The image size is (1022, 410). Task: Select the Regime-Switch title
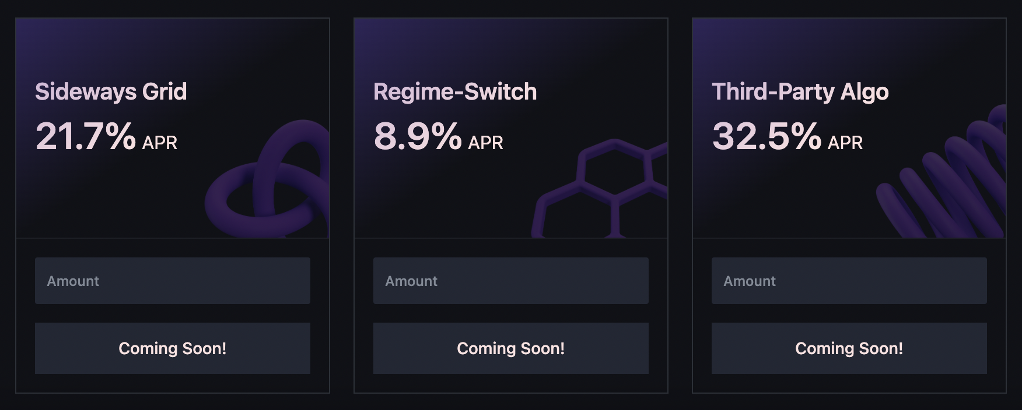click(x=455, y=92)
